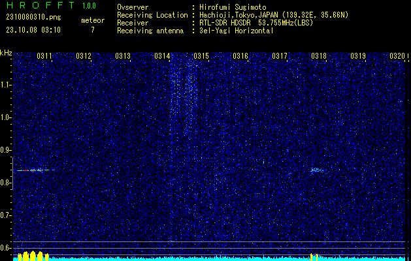Click the date stamp 23.10.08 03:10
Screen dimensions: 411x261
pyautogui.click(x=38, y=30)
